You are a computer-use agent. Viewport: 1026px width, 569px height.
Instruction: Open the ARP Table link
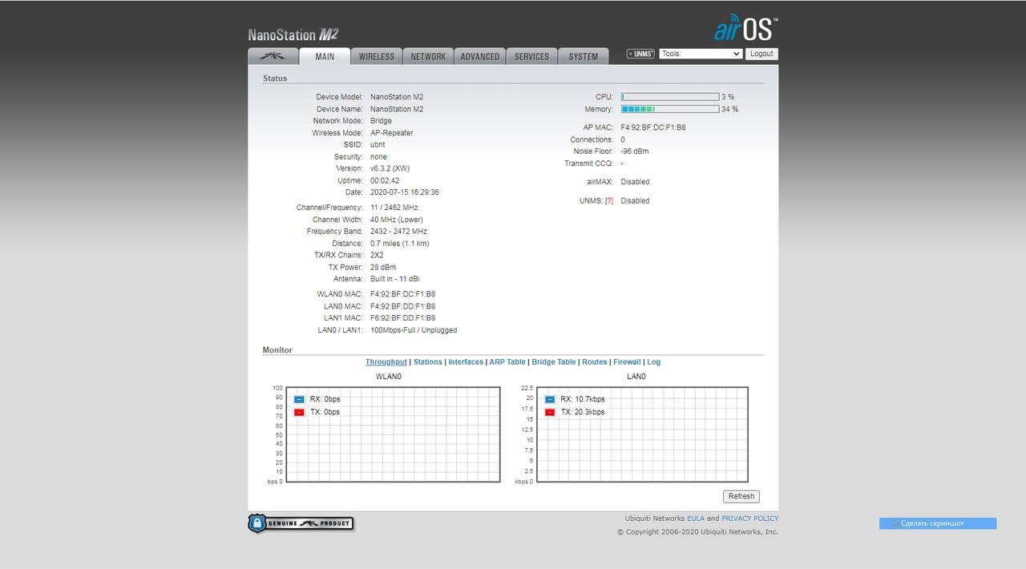[507, 362]
